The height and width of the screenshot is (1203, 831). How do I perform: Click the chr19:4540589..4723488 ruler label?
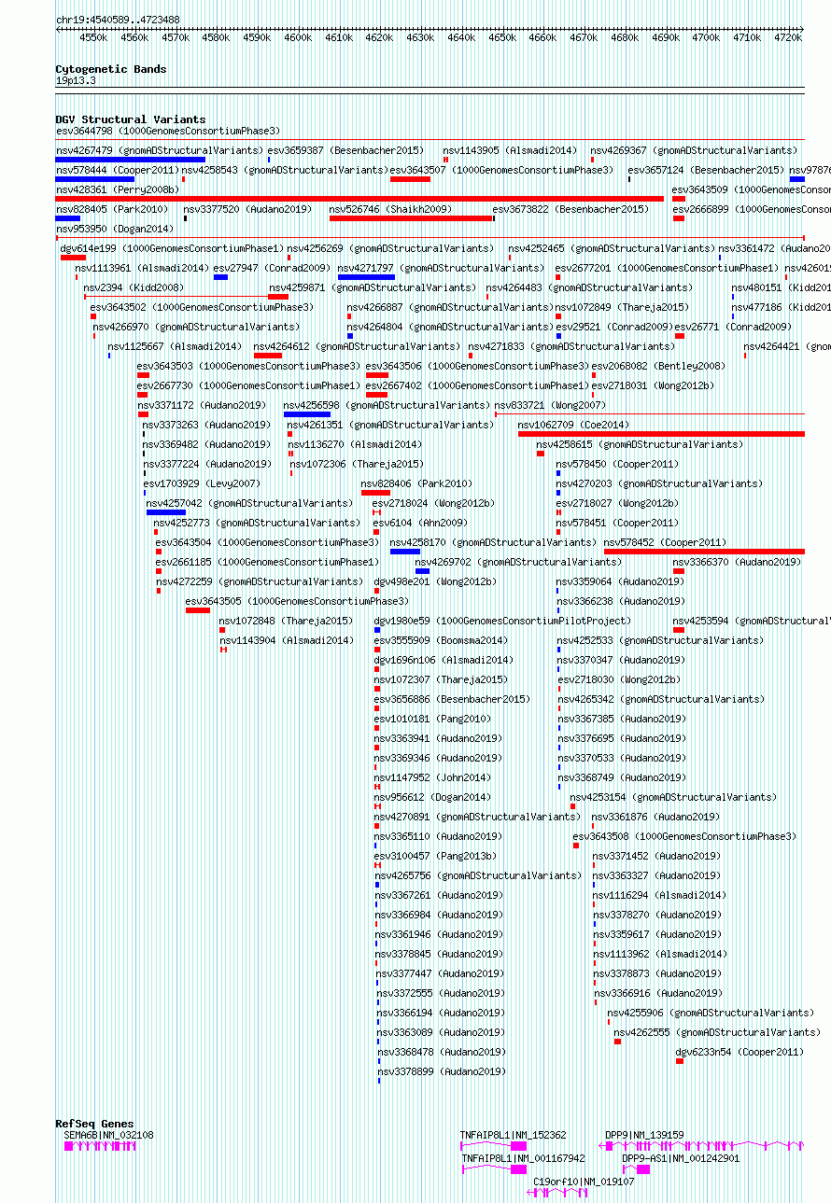click(118, 20)
